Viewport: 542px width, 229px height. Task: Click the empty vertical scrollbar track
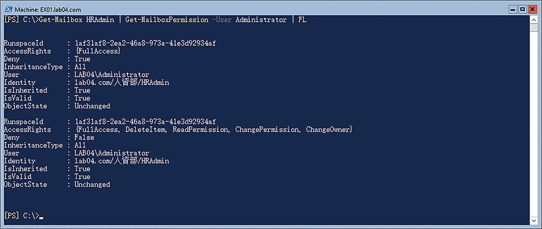click(533, 125)
